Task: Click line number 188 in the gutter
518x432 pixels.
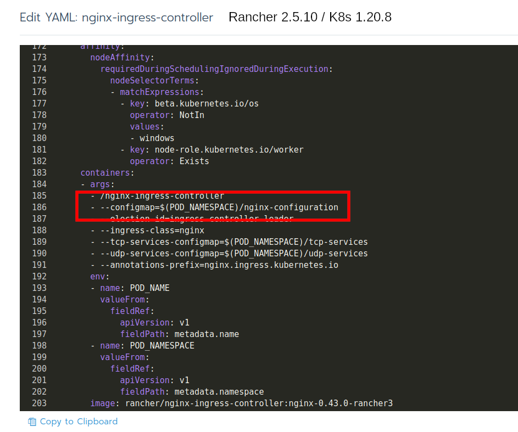Action: (x=40, y=231)
